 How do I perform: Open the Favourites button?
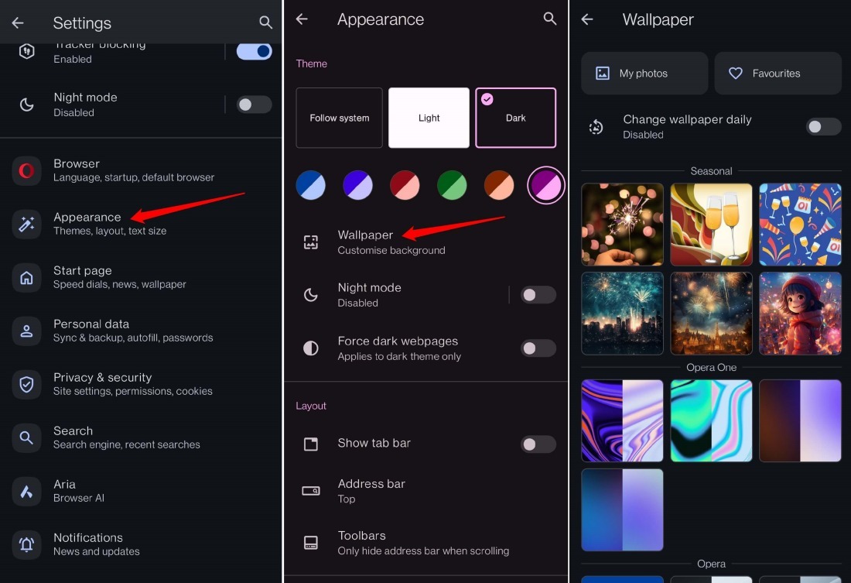(x=778, y=74)
